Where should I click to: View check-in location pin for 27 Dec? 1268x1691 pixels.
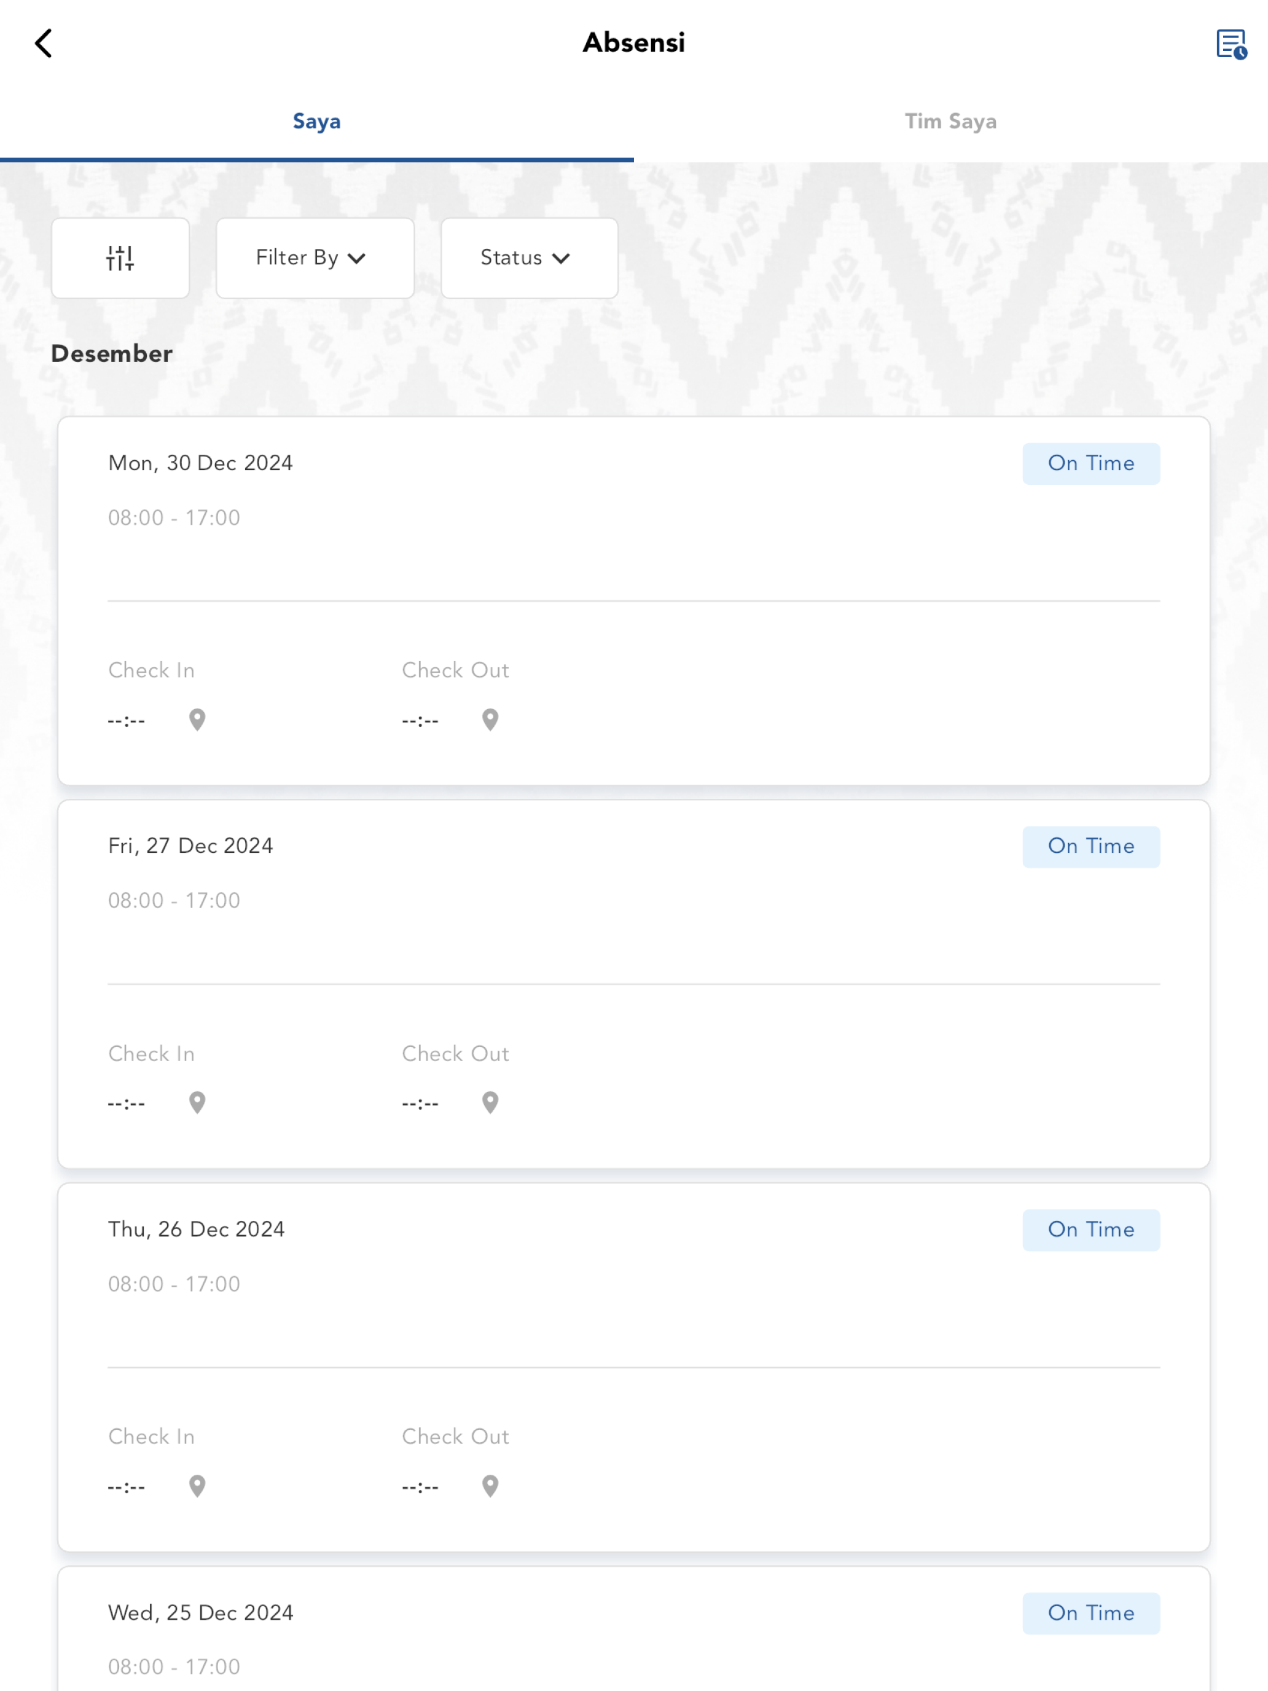(x=197, y=1102)
